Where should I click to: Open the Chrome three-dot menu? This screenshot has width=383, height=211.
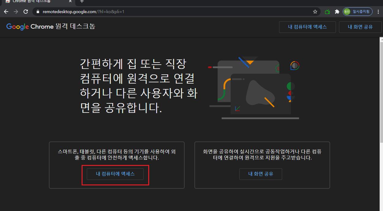[378, 12]
